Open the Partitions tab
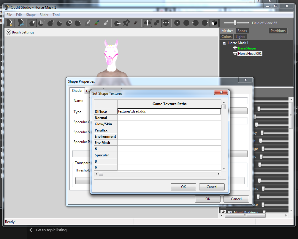This screenshot has width=298, height=239. tap(278, 31)
